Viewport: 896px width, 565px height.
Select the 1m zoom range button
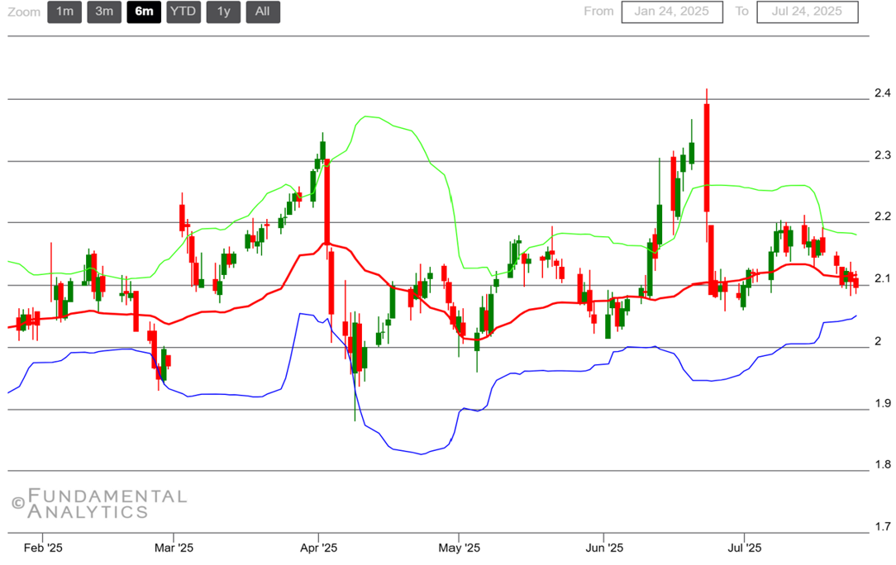64,12
